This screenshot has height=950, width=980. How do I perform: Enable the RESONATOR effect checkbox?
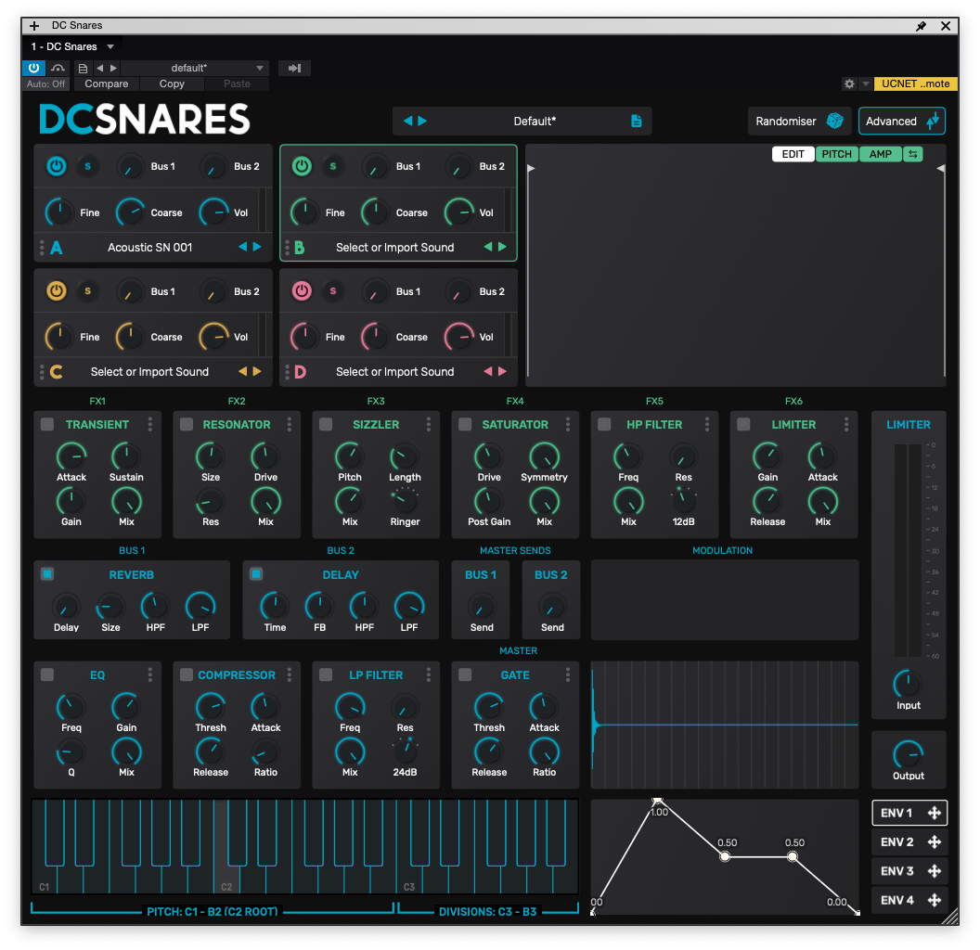(x=187, y=424)
